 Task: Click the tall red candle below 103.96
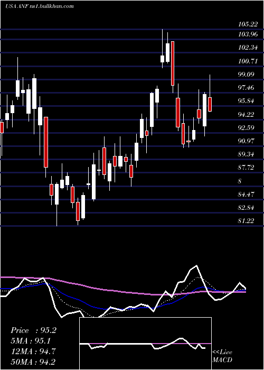[x=173, y=63]
